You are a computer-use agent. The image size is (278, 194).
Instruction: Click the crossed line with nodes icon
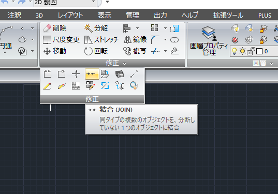(76, 74)
